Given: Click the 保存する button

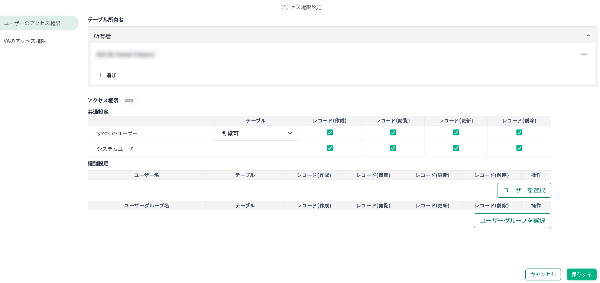Looking at the screenshot, I should coord(581,274).
